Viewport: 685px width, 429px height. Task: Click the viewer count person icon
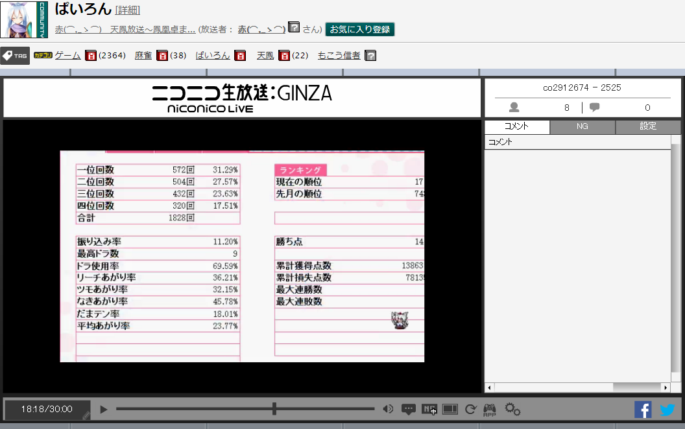coord(514,107)
